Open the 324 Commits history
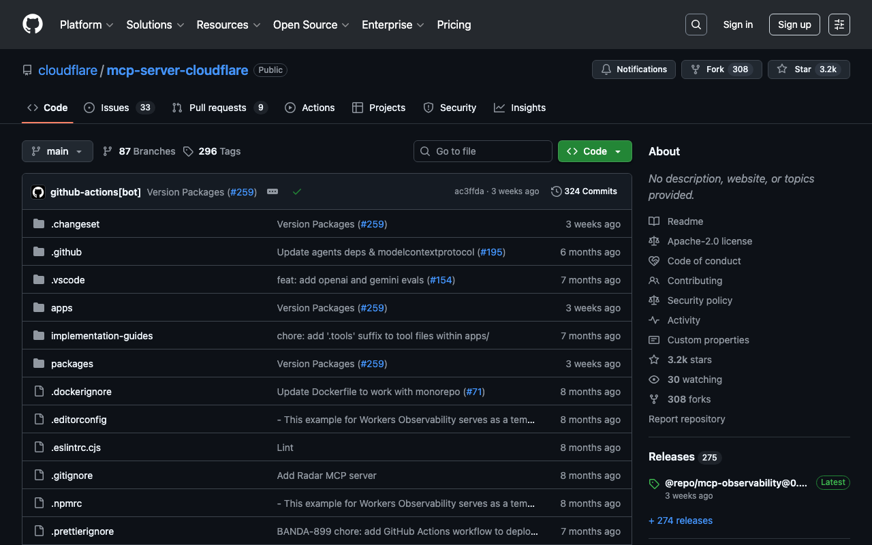The image size is (872, 545). [584, 191]
